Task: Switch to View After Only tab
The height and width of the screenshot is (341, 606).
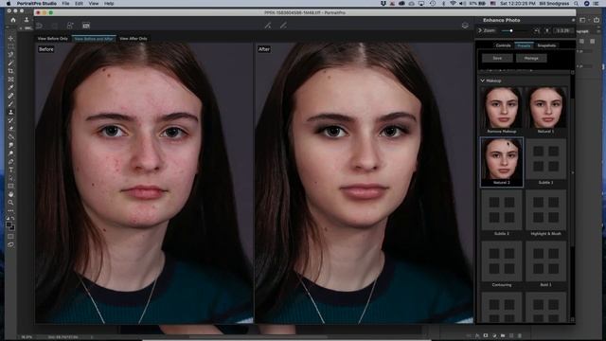Action: pos(133,39)
